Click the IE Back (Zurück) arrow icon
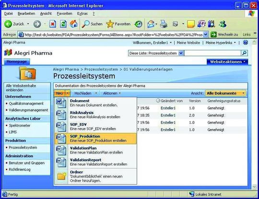The height and width of the screenshot is (199, 259). click(8, 24)
